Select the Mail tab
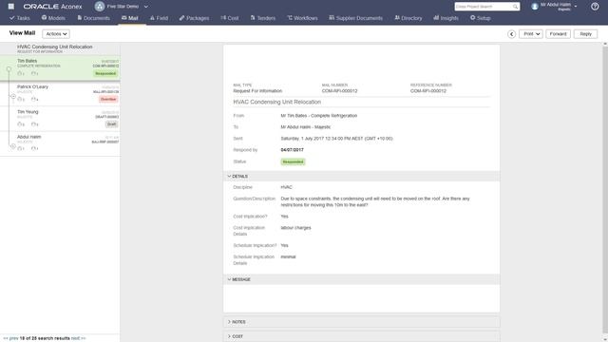Screen dimensions: 608x342 coord(130,18)
